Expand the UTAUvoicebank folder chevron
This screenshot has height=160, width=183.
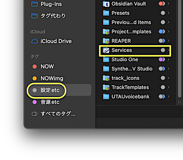[x=168, y=97]
